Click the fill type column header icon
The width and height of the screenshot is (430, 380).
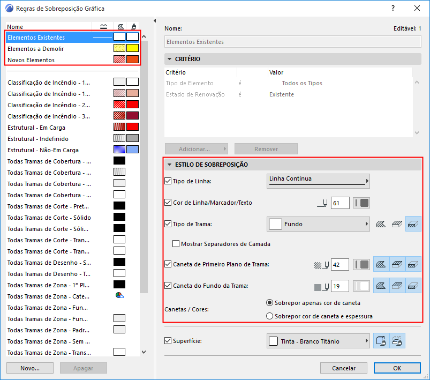tap(120, 27)
